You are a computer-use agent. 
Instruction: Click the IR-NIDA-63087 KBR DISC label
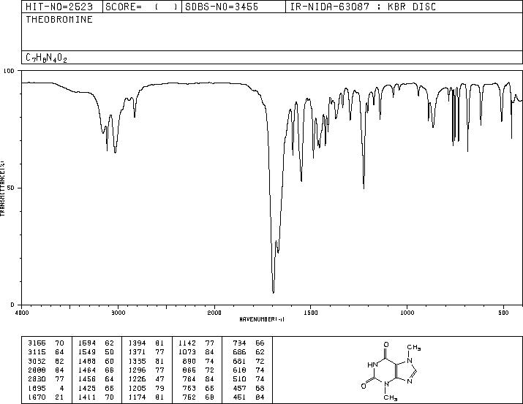363,7
